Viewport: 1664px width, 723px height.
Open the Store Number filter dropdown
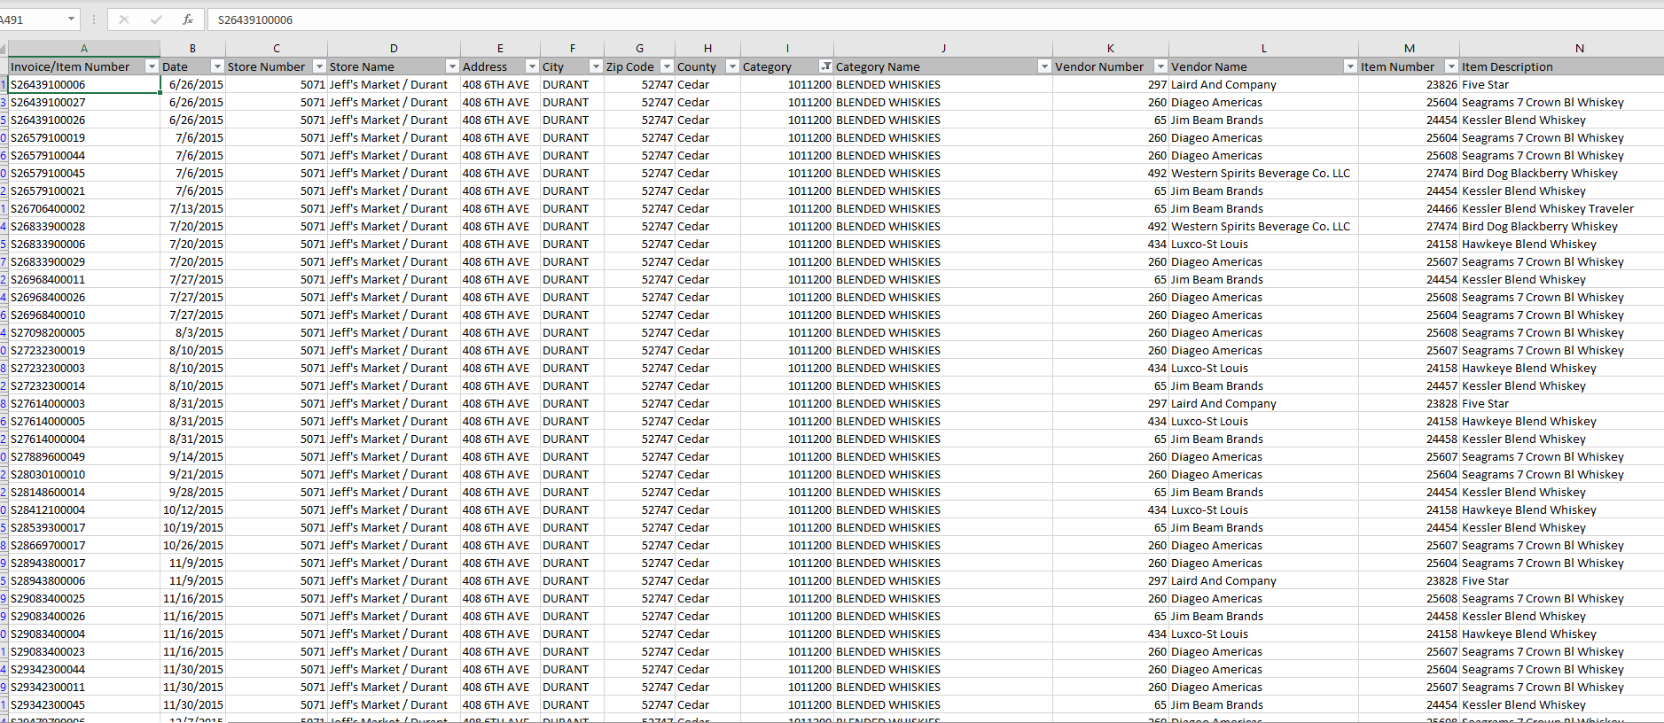pyautogui.click(x=319, y=66)
